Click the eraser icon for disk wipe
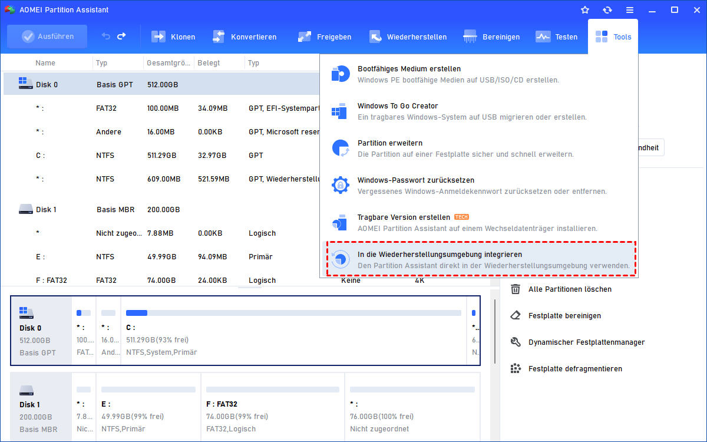This screenshot has width=707, height=442. 516,316
